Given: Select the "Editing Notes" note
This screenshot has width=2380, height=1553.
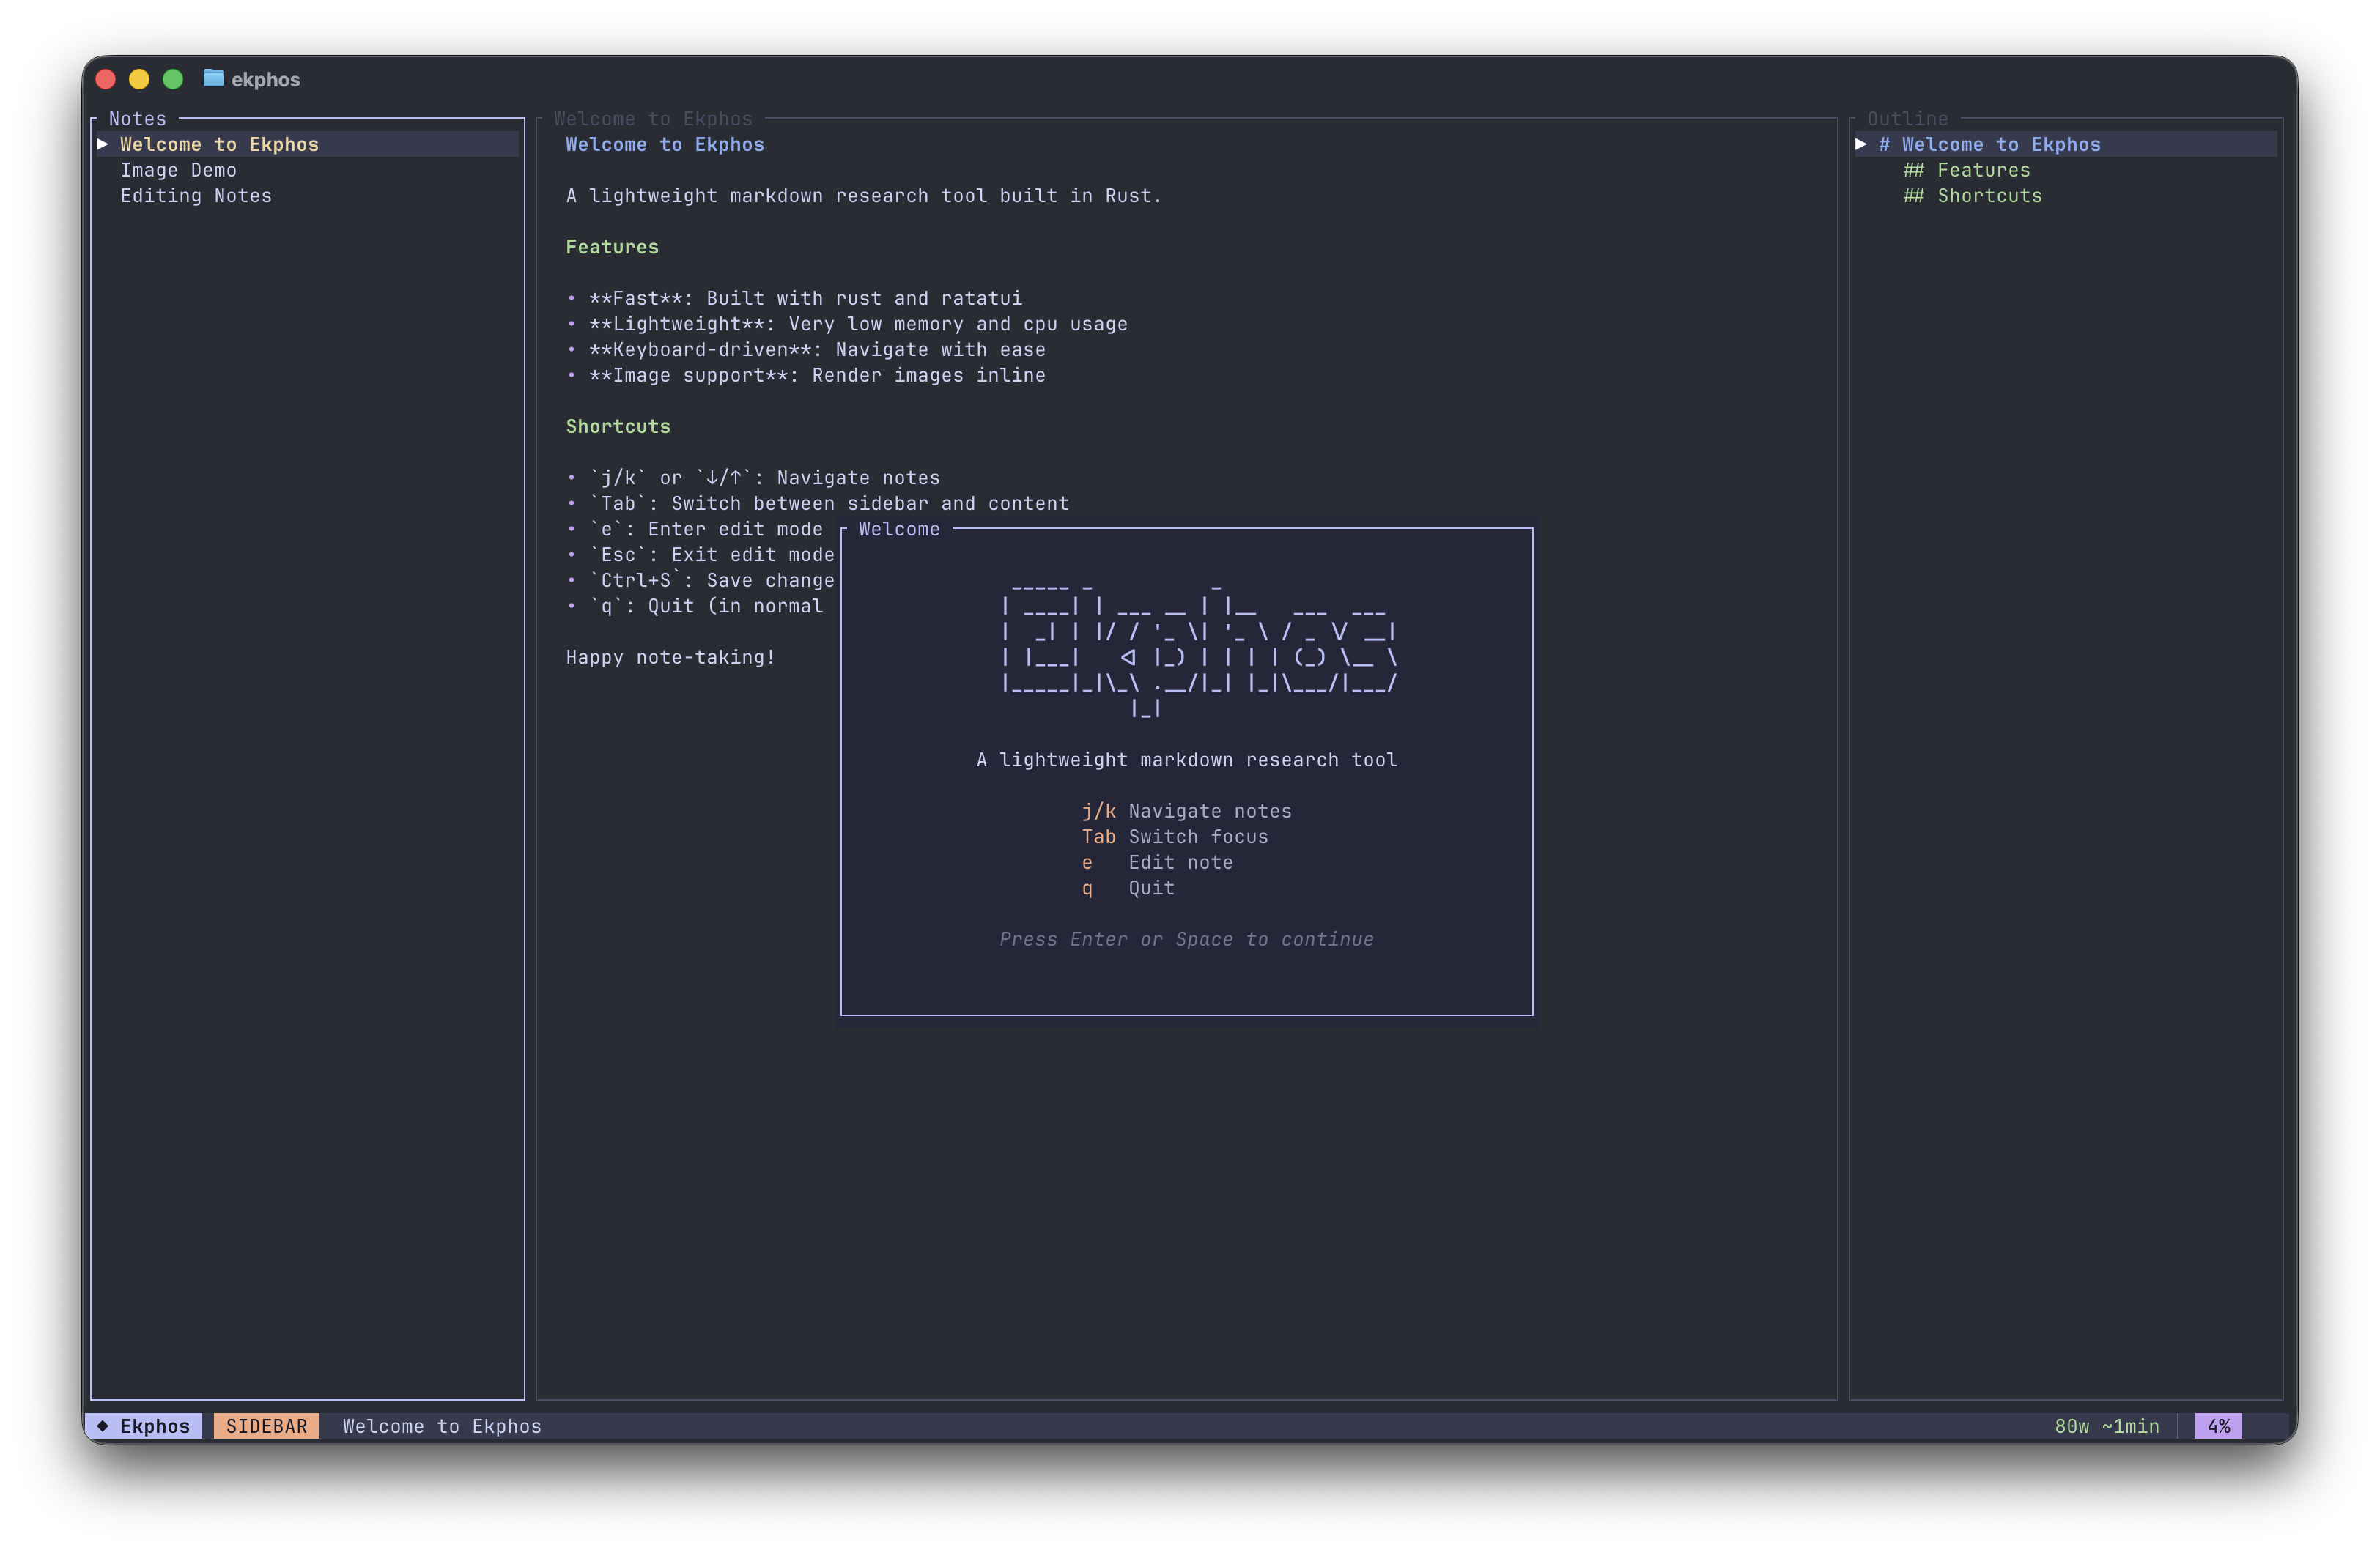Looking at the screenshot, I should point(196,196).
